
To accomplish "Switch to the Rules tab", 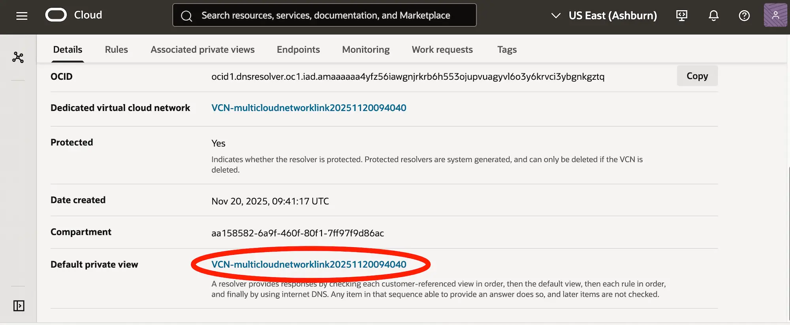I will coord(116,50).
